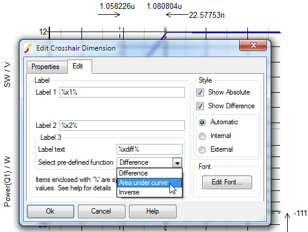
Task: Click the Label 1 text field
Action: click(122, 92)
